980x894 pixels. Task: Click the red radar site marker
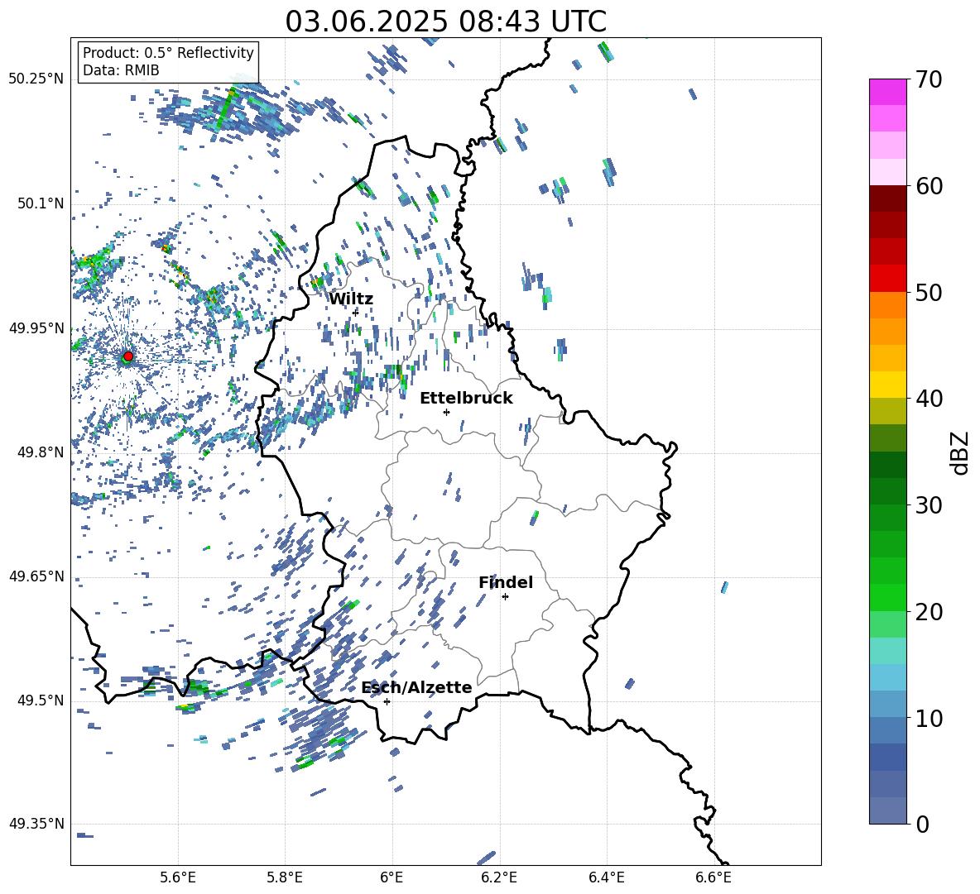(128, 356)
